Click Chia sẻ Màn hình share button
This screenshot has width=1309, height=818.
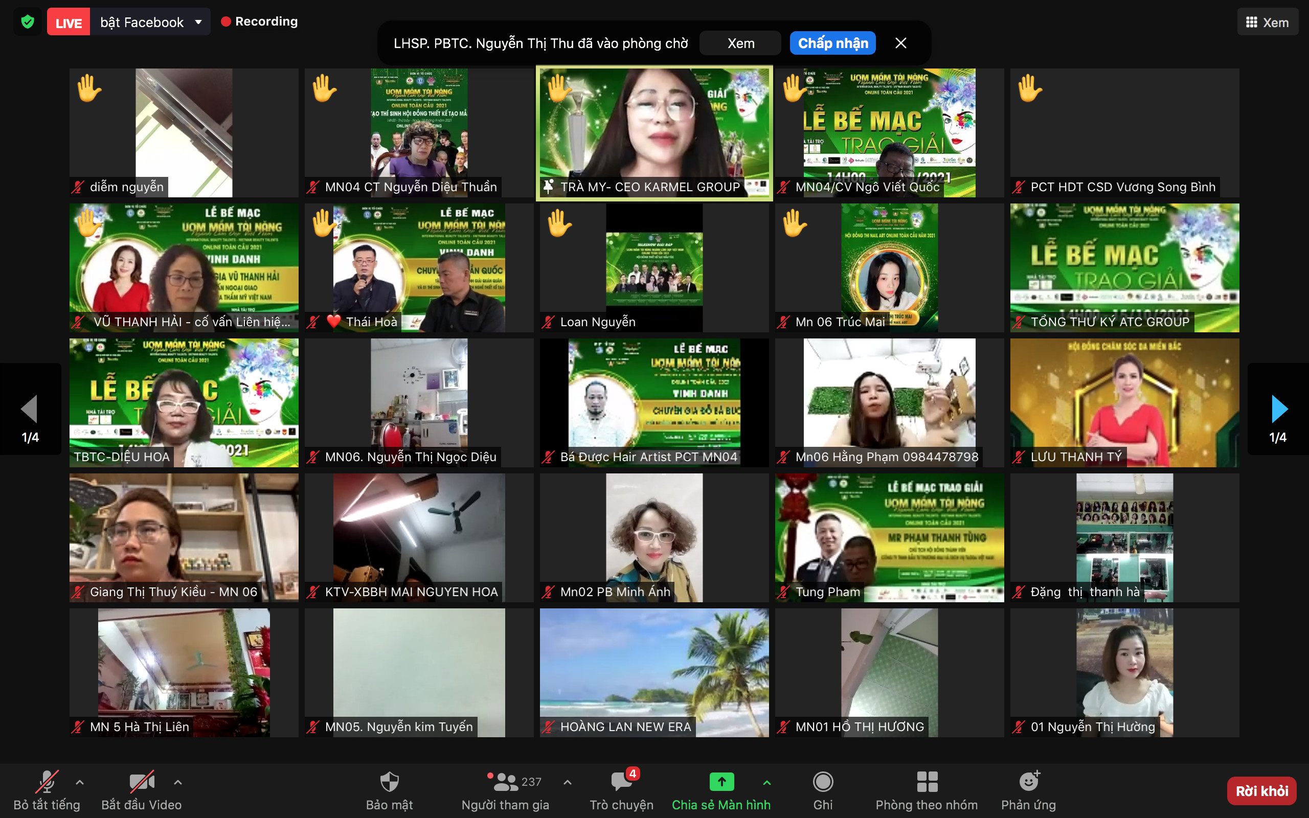(x=721, y=790)
